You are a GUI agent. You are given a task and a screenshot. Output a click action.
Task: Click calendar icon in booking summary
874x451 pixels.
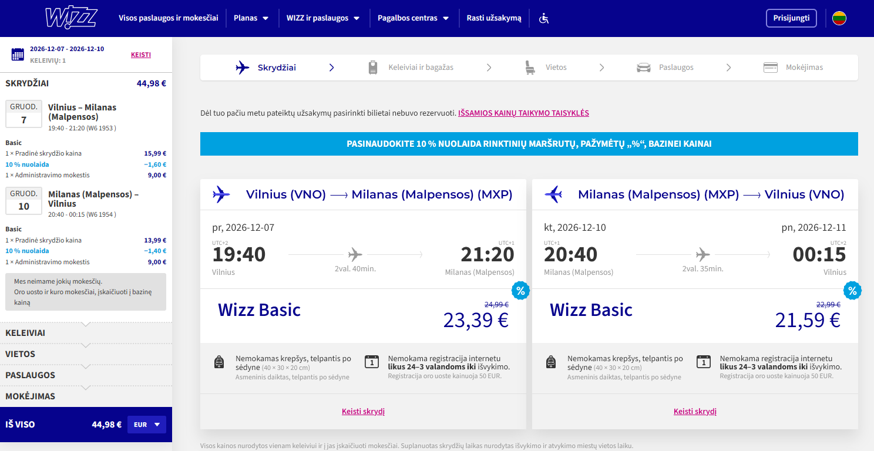(x=18, y=55)
